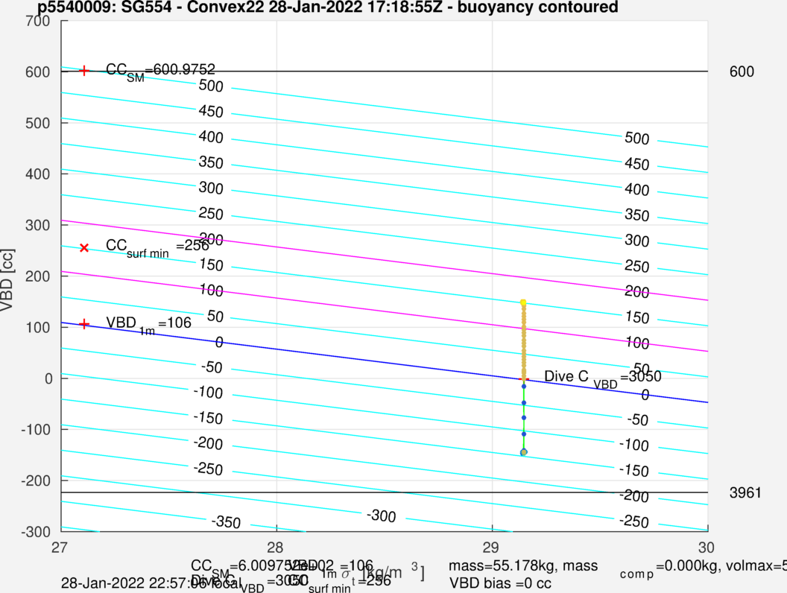Image resolution: width=787 pixels, height=593 pixels.
Task: Click right contour label '-100'
Action: point(634,445)
